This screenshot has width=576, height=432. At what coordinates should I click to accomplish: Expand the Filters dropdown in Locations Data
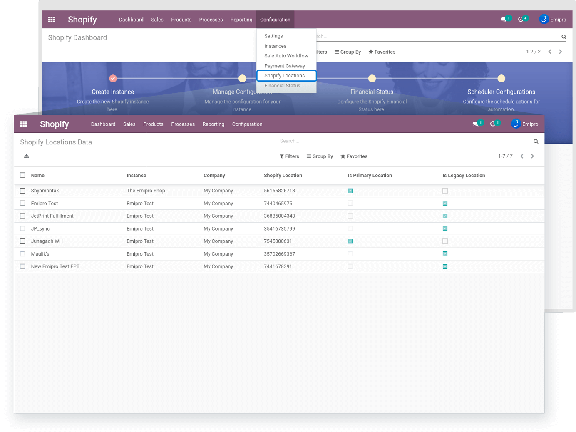pos(289,156)
